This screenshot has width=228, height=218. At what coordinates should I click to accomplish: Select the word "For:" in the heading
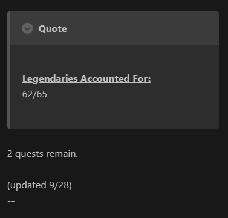click(142, 79)
